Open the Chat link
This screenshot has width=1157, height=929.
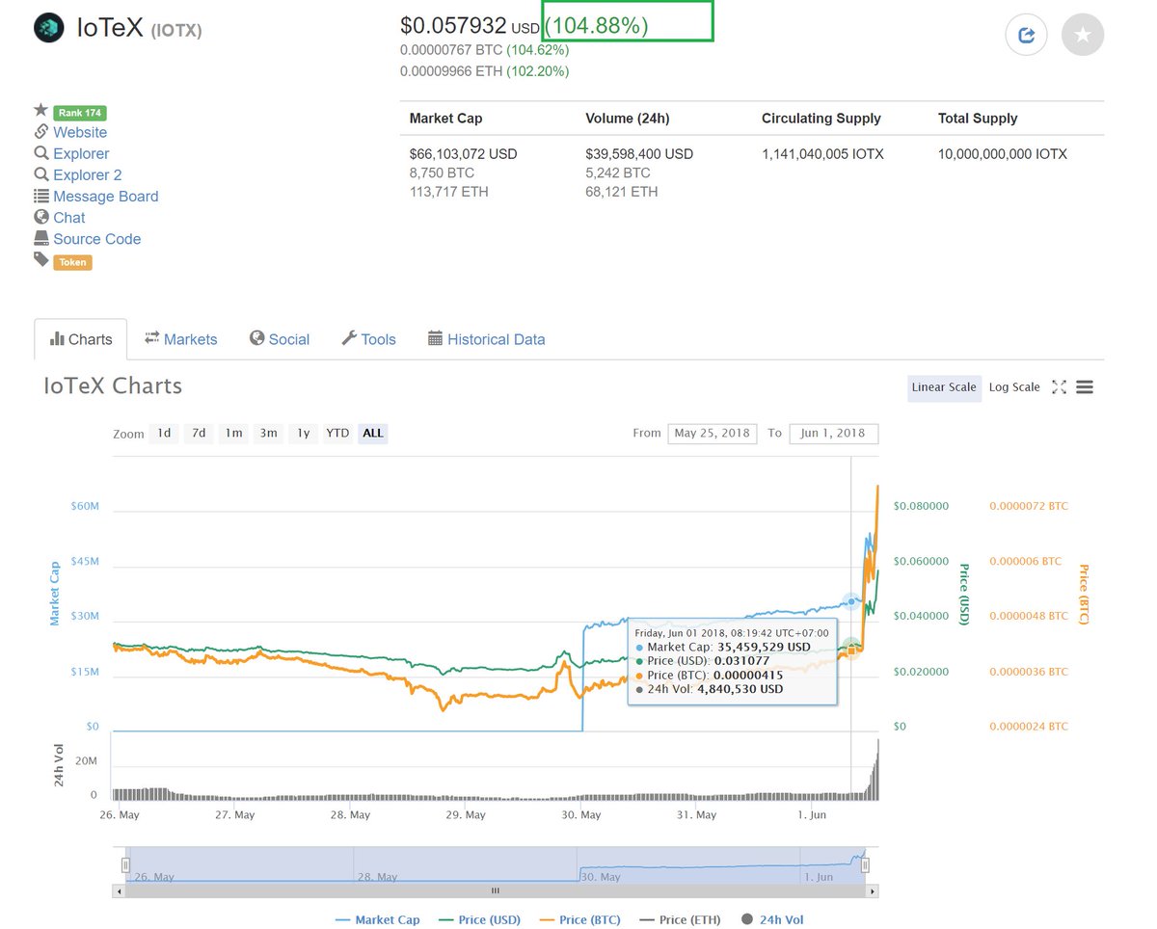tap(69, 218)
